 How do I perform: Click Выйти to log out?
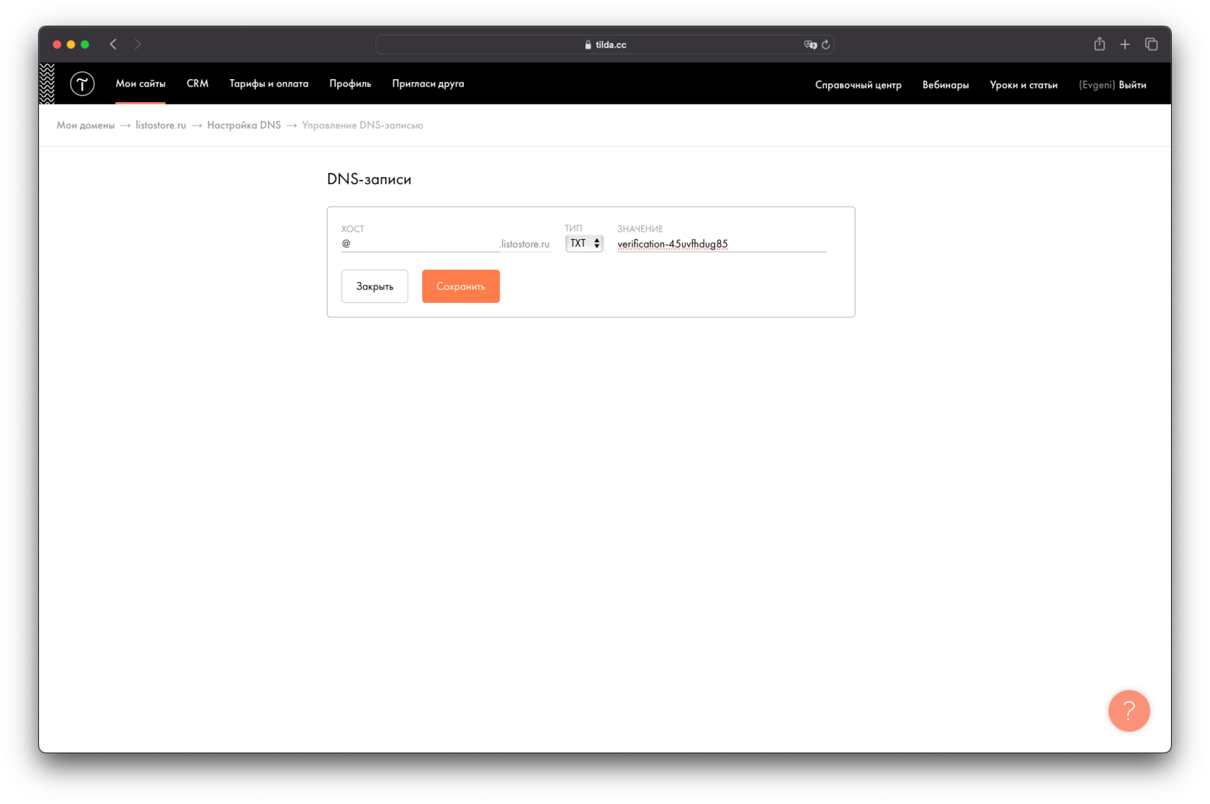1132,85
